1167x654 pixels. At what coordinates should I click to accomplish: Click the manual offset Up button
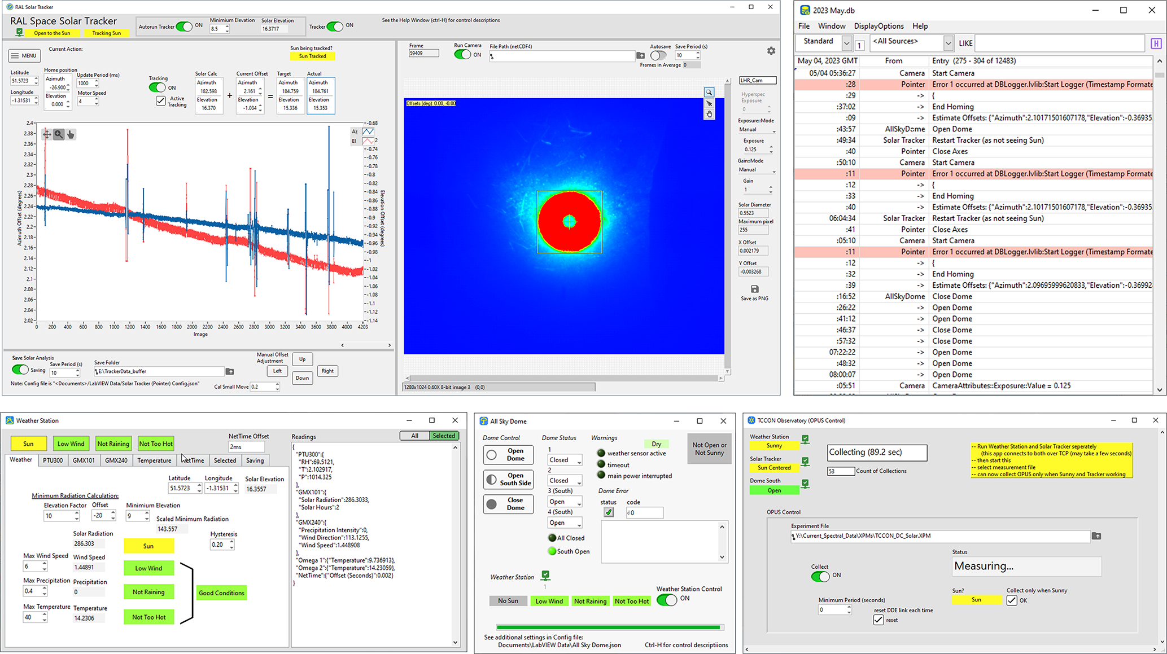(x=302, y=359)
